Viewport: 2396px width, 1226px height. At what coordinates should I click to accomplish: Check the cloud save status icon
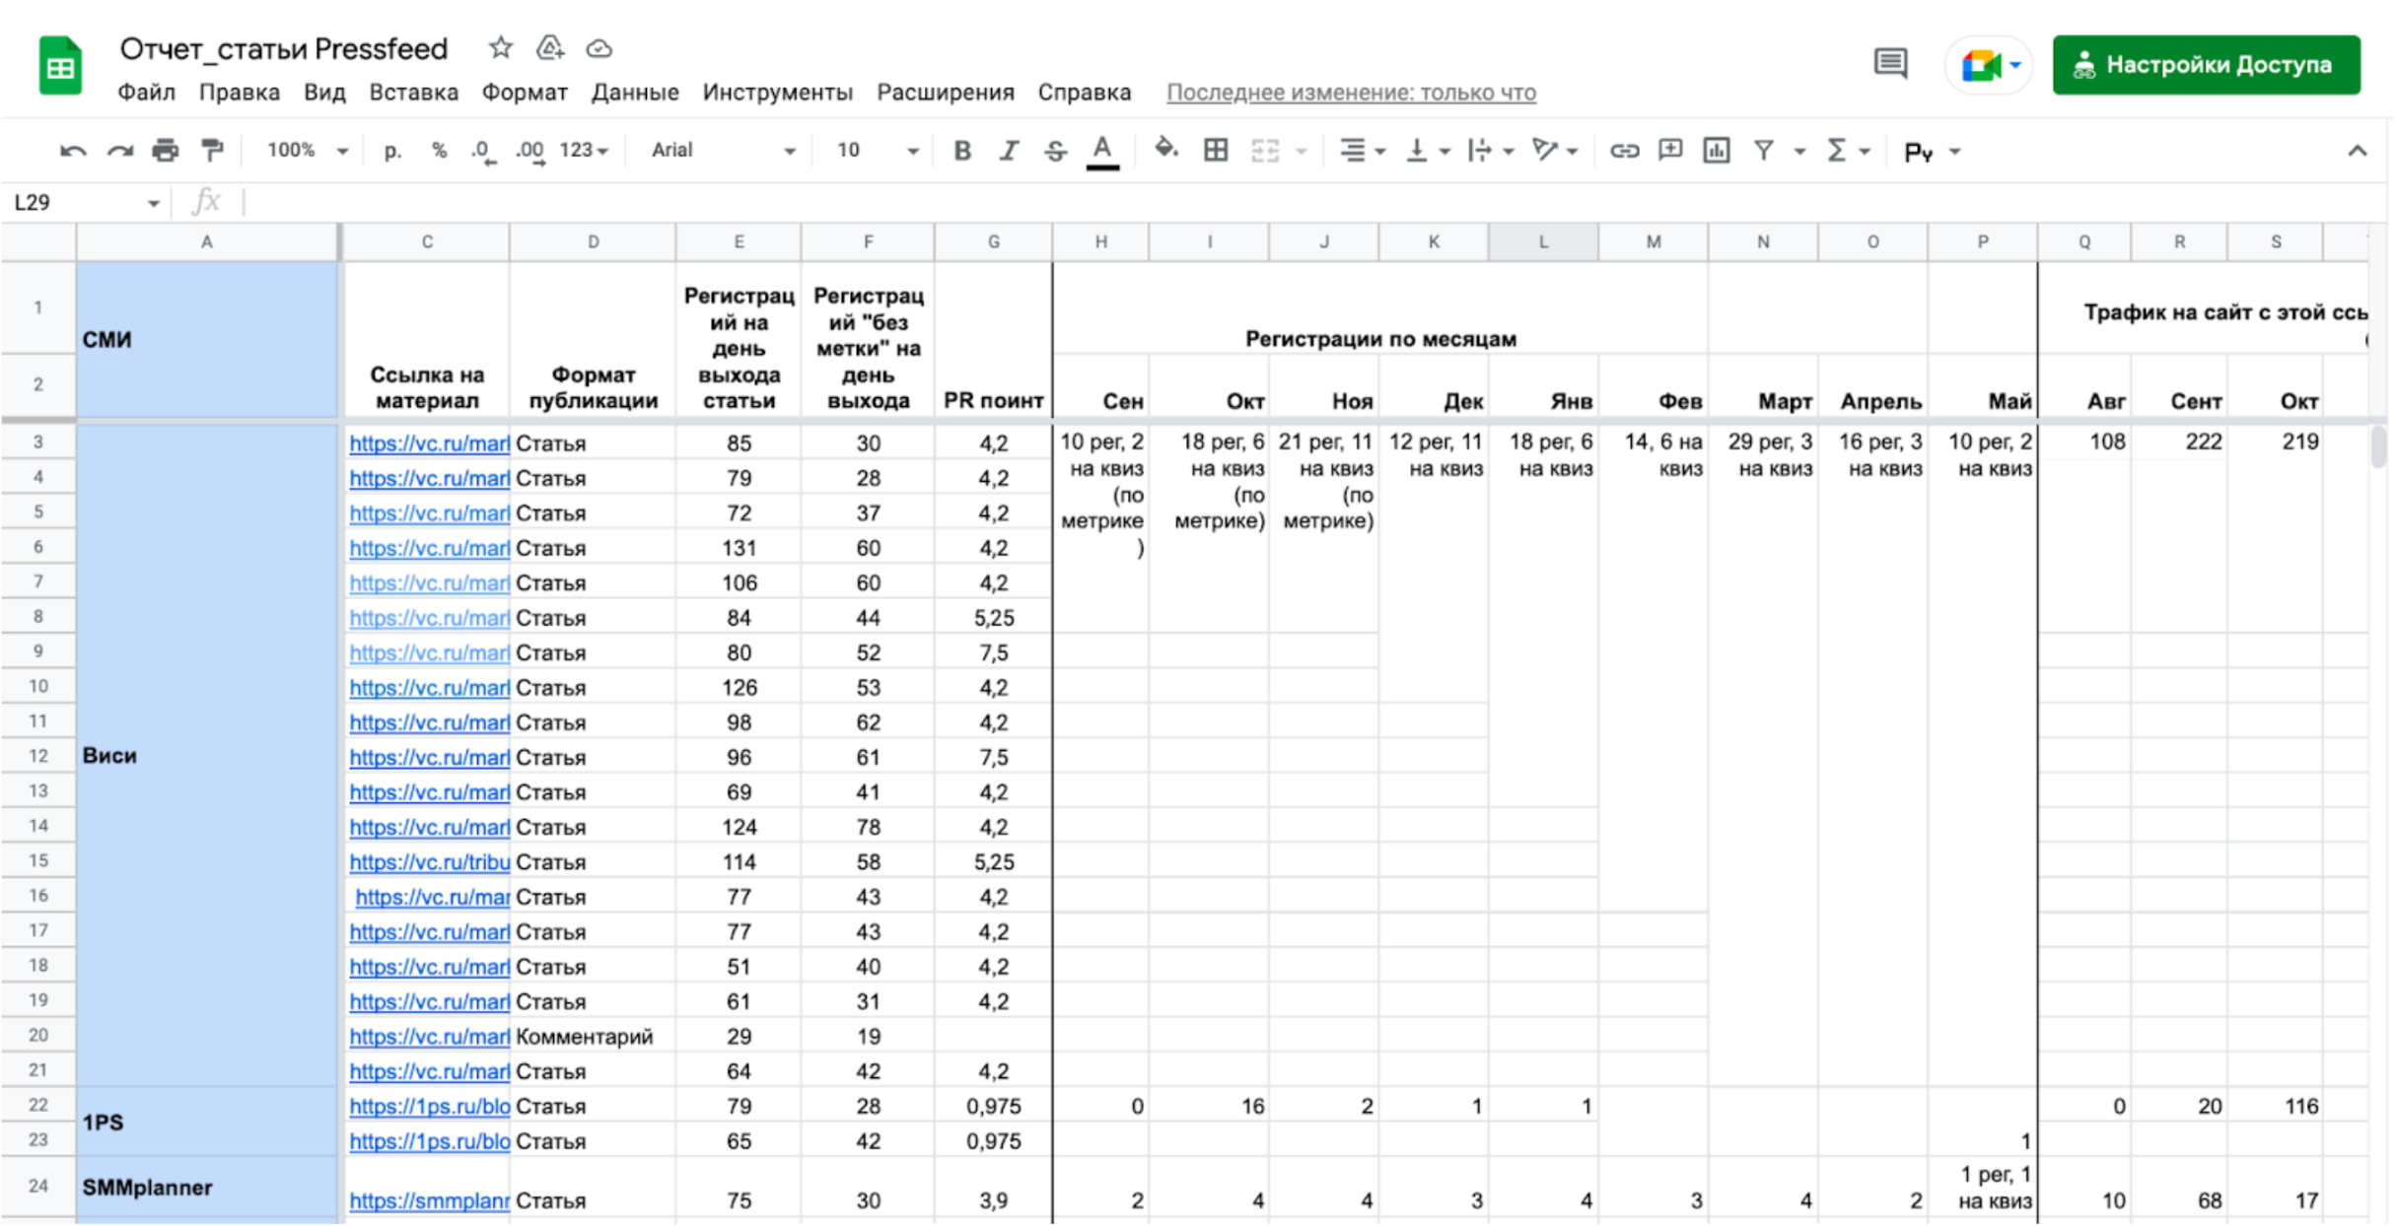(x=599, y=48)
